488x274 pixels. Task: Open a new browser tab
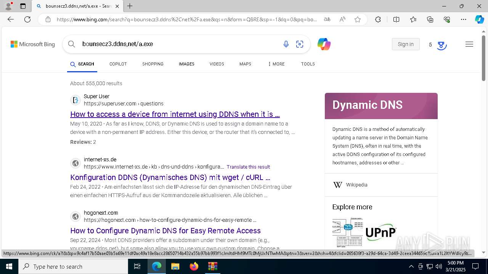130,6
